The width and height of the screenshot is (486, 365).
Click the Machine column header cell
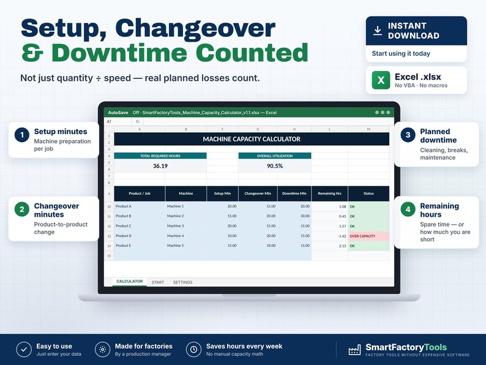[x=186, y=194]
